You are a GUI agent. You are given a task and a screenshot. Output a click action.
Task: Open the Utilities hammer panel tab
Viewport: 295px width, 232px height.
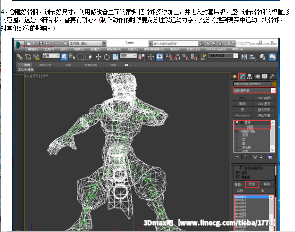pyautogui.click(x=272, y=76)
